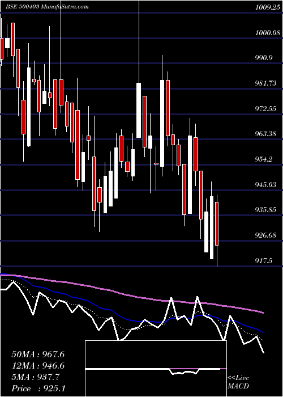Click the 1009.25 price axis label

pyautogui.click(x=268, y=7)
